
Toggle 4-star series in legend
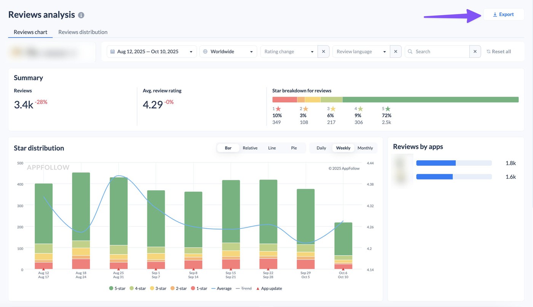(137, 288)
